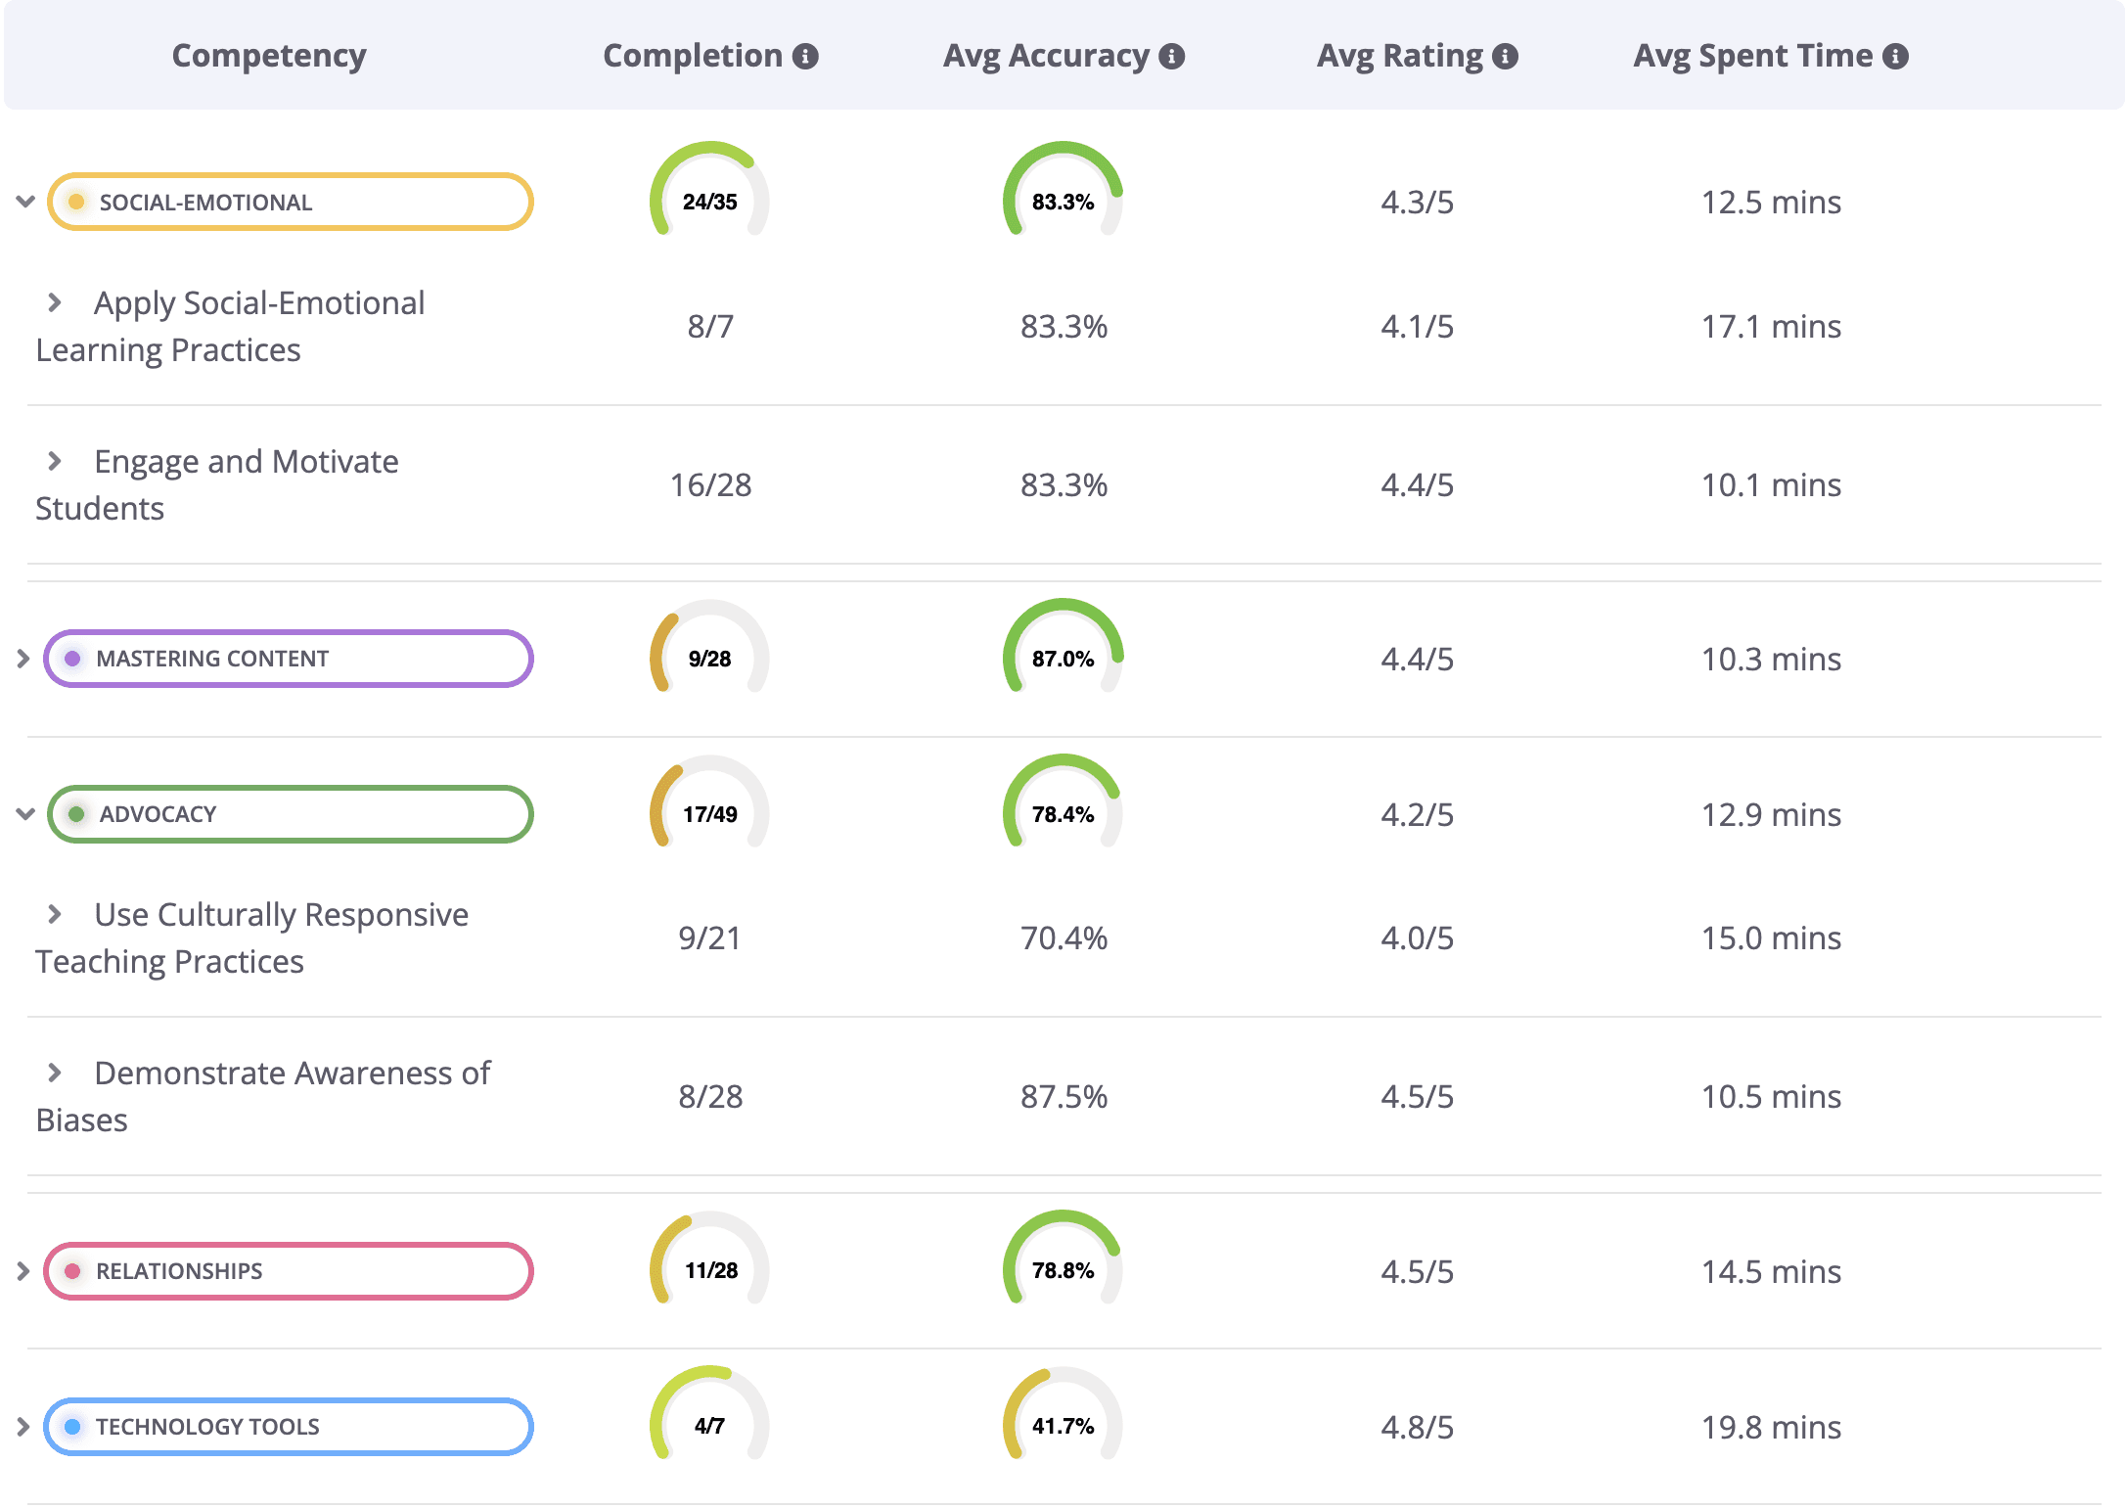The image size is (2127, 1509).
Task: Collapse the Social-Emotional competency group
Action: pos(25,203)
